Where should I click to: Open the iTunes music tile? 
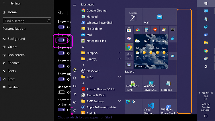[x=129, y=38]
